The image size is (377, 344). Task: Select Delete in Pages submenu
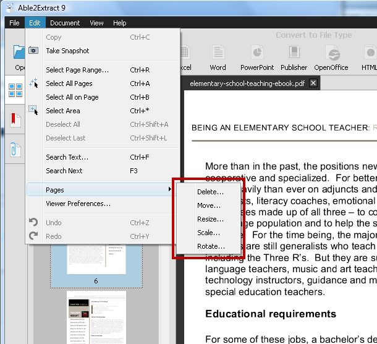209,192
